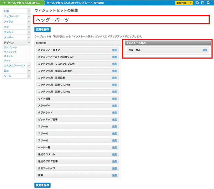
Task: Edit the 月別アーカイブ widget
Action: point(114,168)
